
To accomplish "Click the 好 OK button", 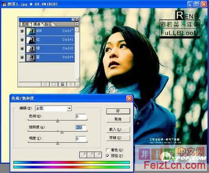I will pos(118,111).
